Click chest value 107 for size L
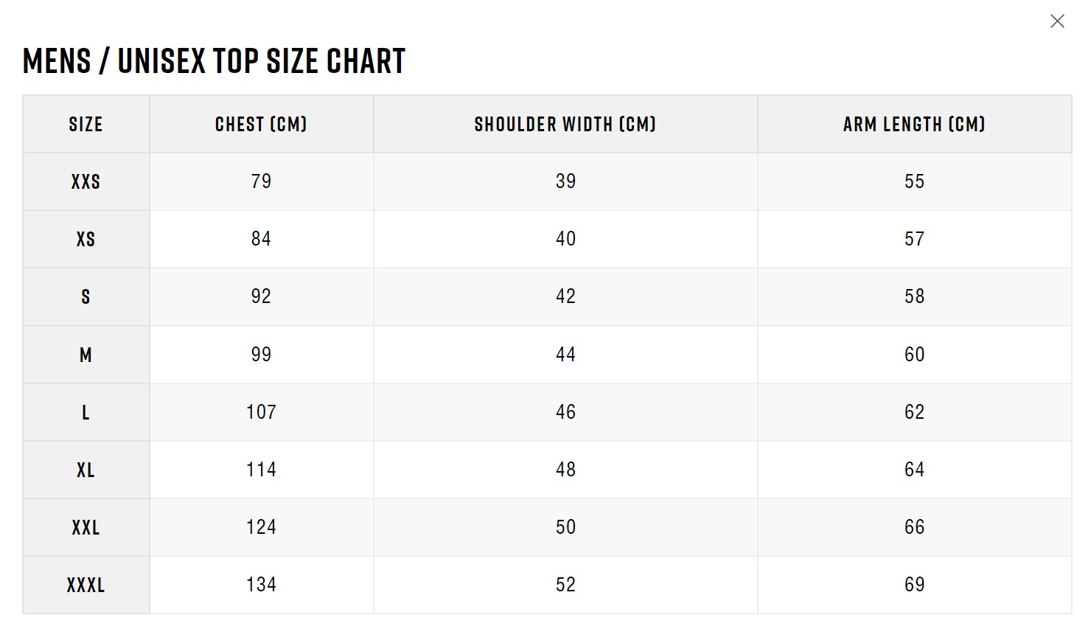Screen dimensions: 1091x640 pos(261,412)
